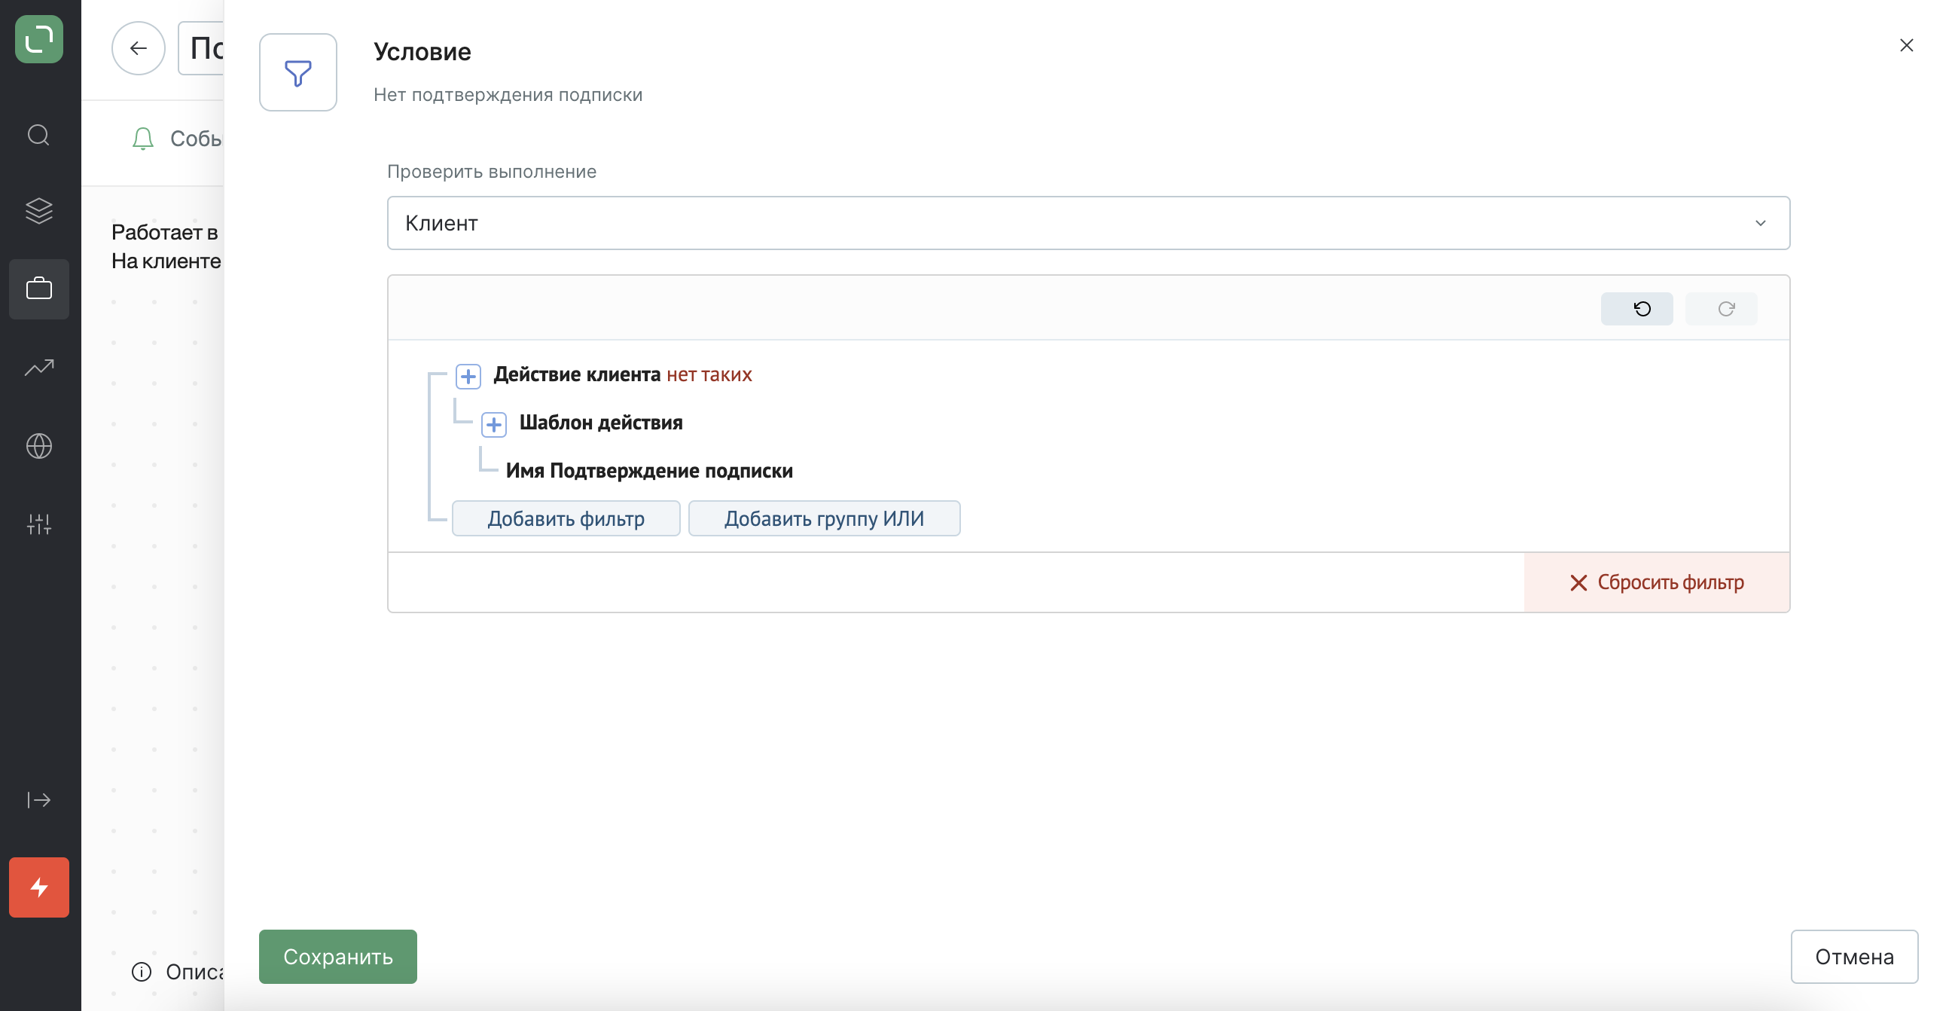Viewport: 1952px width, 1011px height.
Task: Expand the Действие клиента plus node
Action: [468, 376]
